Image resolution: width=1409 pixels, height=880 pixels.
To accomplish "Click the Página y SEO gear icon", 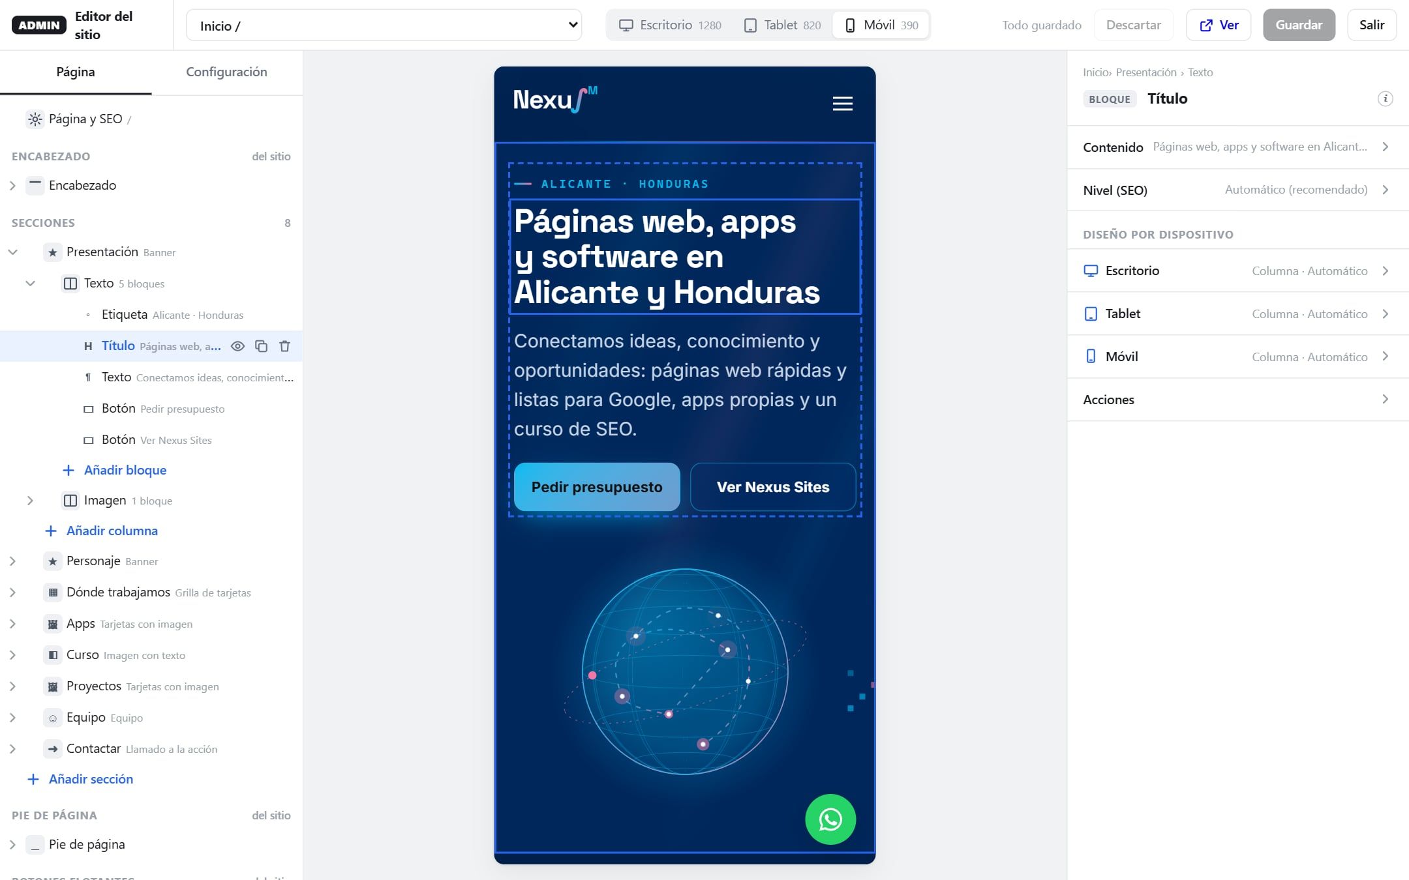I will pos(35,119).
